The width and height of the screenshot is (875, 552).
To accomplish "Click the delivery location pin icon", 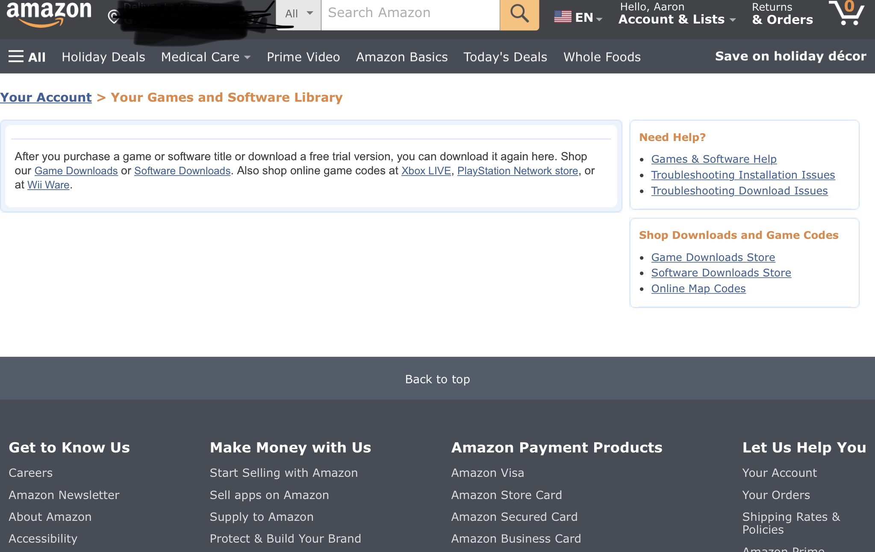I will [113, 17].
